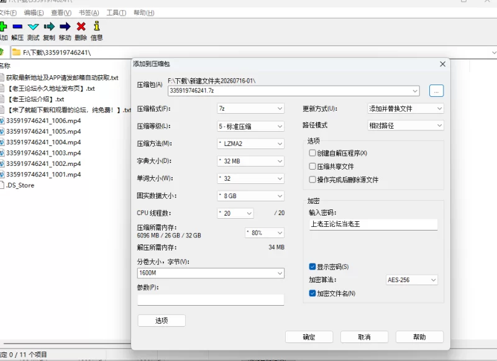This screenshot has width=497, height=361.
Task: Expand the address bar history dropdown arrow
Action: point(494,53)
